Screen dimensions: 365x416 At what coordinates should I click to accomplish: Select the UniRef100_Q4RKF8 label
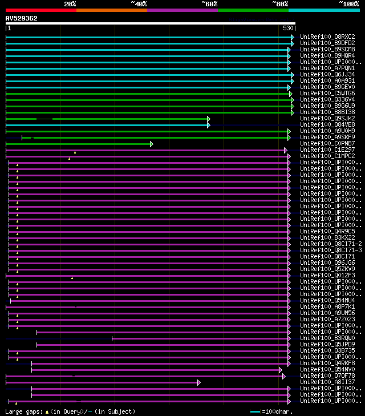tap(327, 363)
